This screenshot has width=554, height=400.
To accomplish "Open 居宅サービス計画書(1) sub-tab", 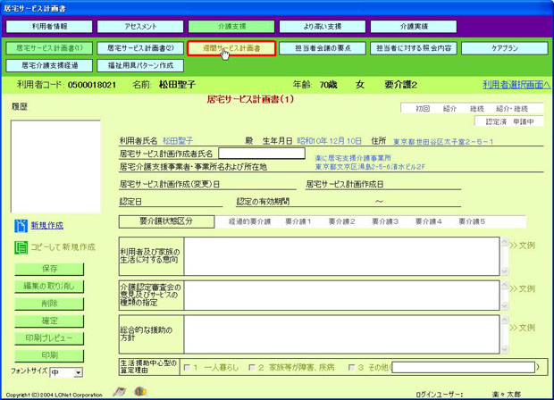I will click(x=49, y=48).
